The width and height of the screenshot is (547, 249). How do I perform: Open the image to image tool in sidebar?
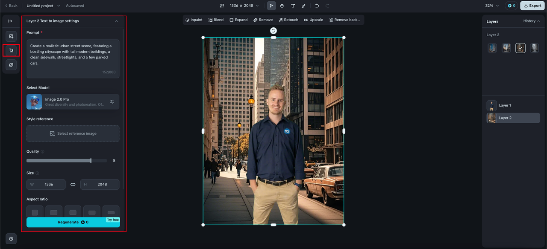click(11, 65)
